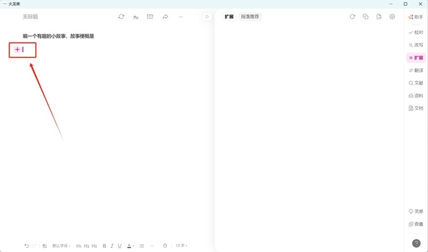The height and width of the screenshot is (252, 428).
Task: Click the paragraph format icon in the bottom toolbar
Action: 45,246
